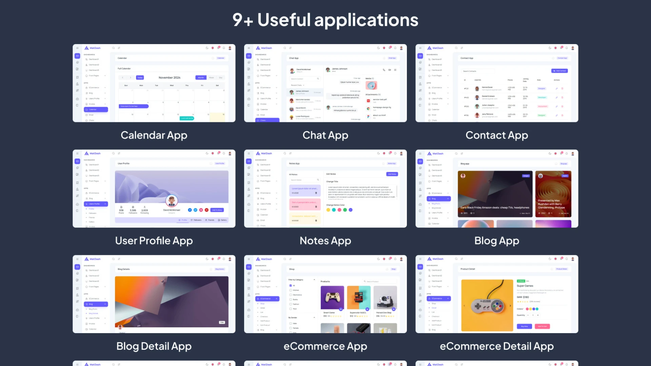Click the Search Product field in Shop
The height and width of the screenshot is (366, 651).
380,282
